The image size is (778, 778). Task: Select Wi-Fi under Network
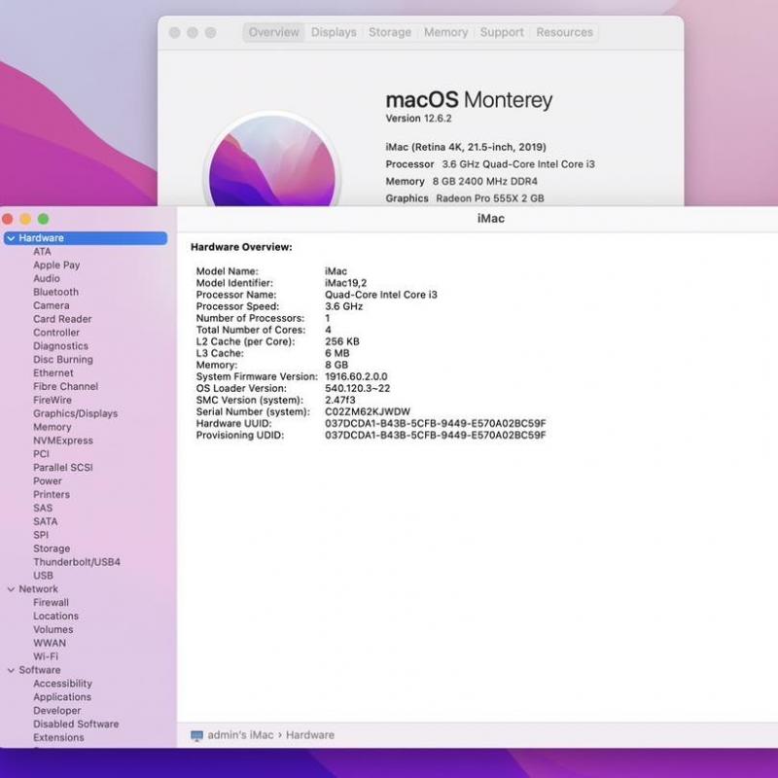pyautogui.click(x=46, y=655)
